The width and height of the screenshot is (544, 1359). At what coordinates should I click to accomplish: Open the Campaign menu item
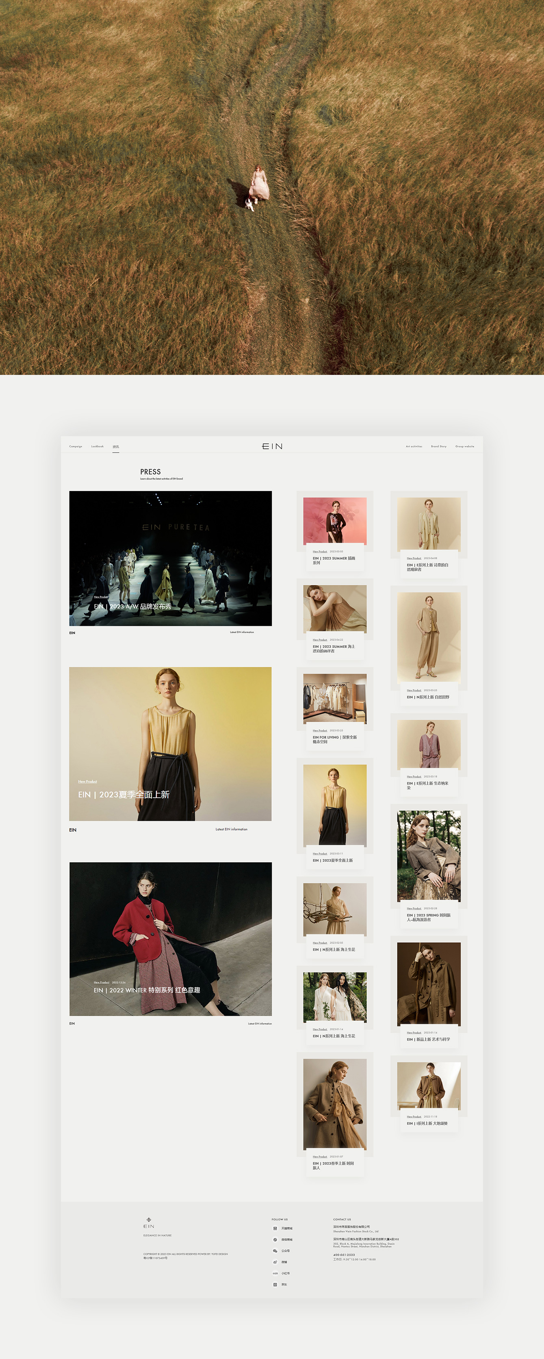(76, 446)
